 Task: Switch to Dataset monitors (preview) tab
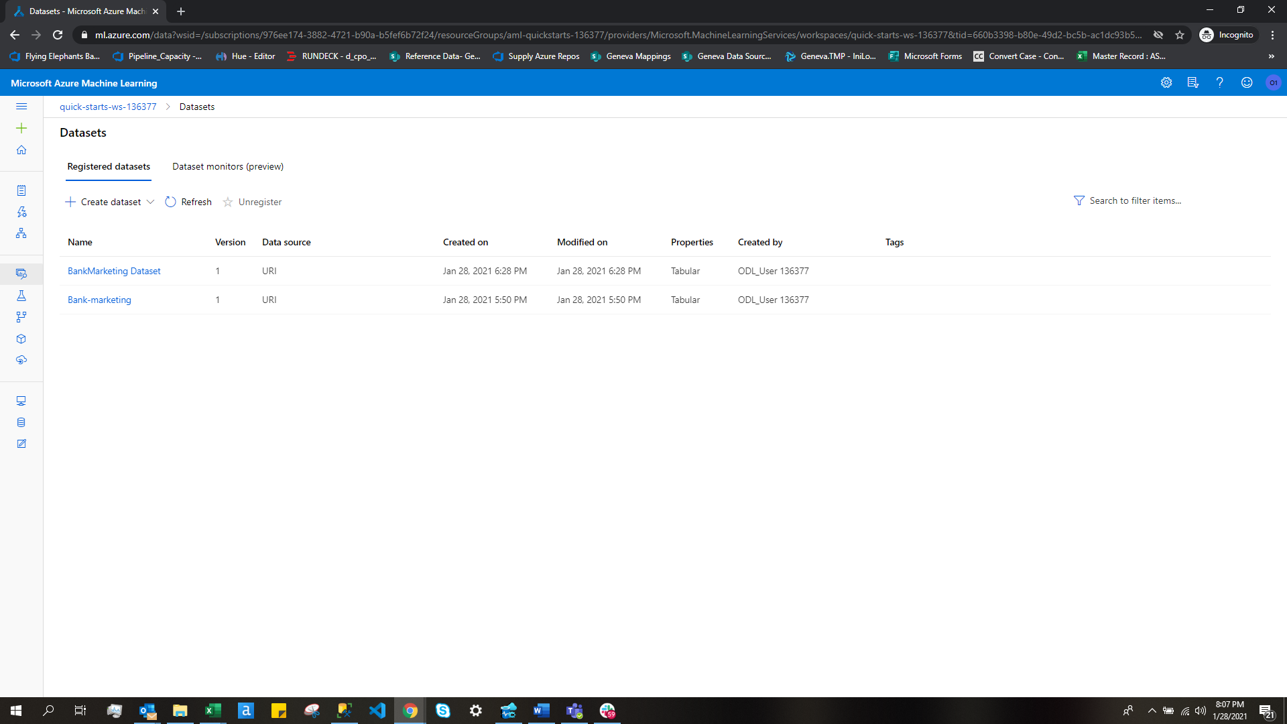[x=228, y=166]
